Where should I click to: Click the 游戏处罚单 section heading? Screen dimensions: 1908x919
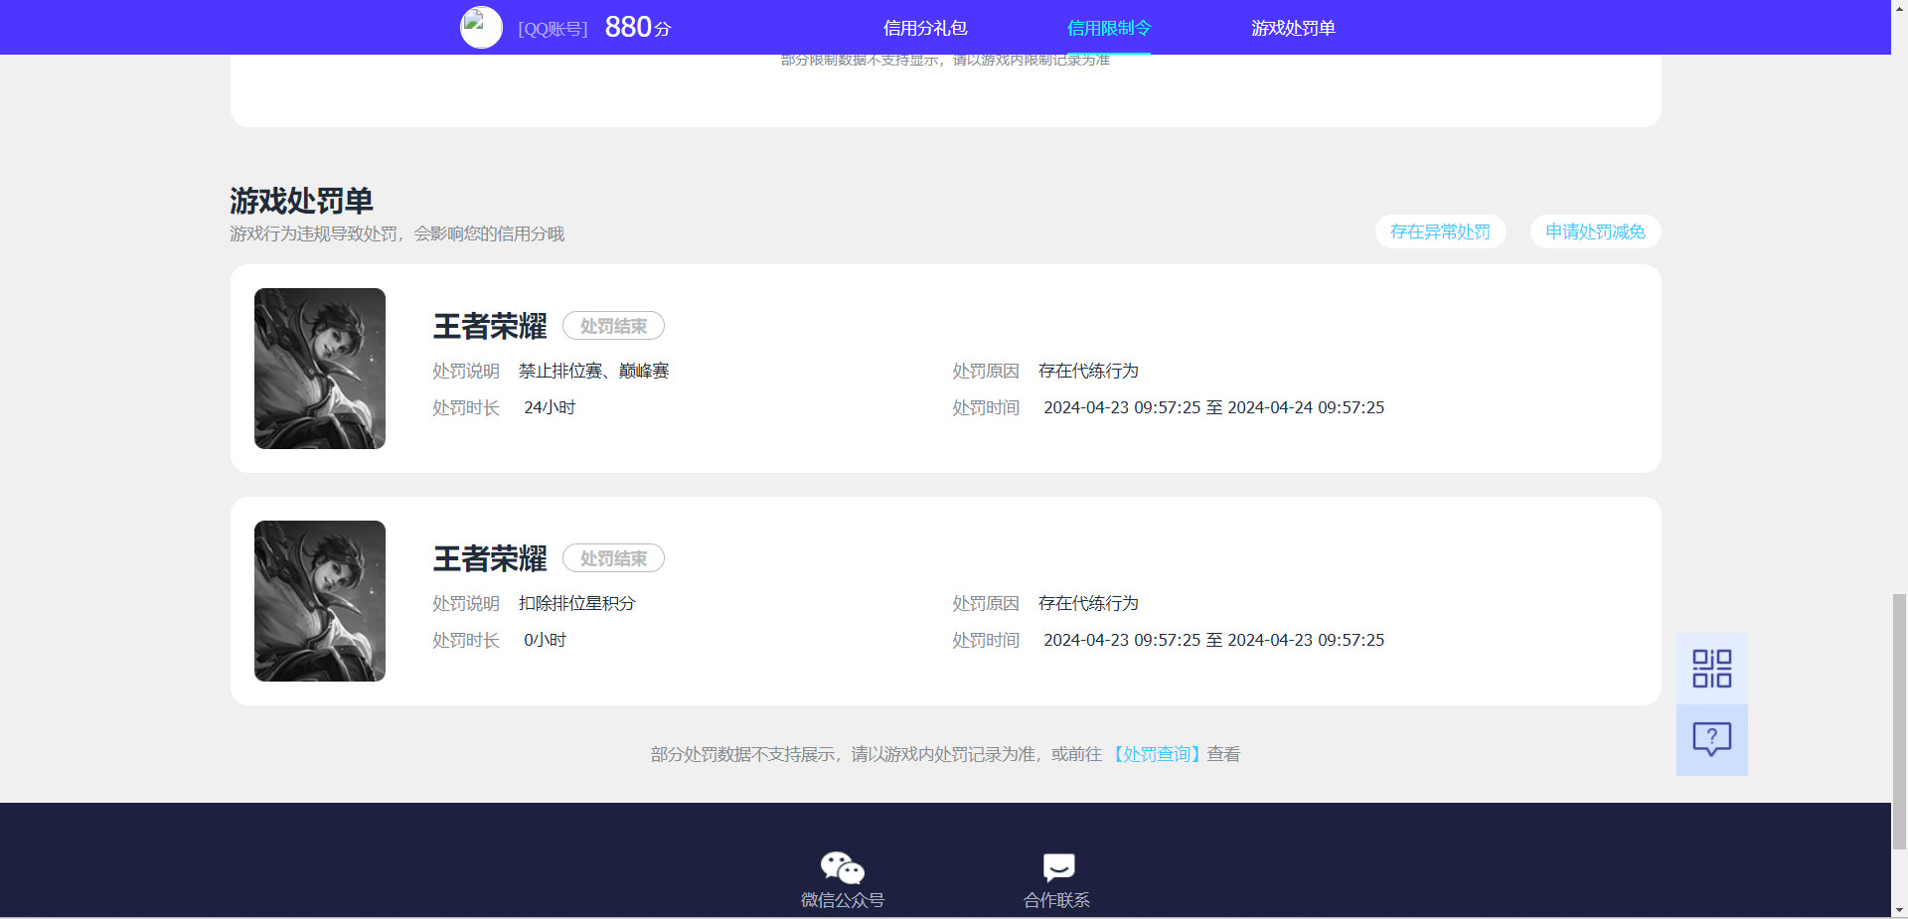click(x=301, y=201)
